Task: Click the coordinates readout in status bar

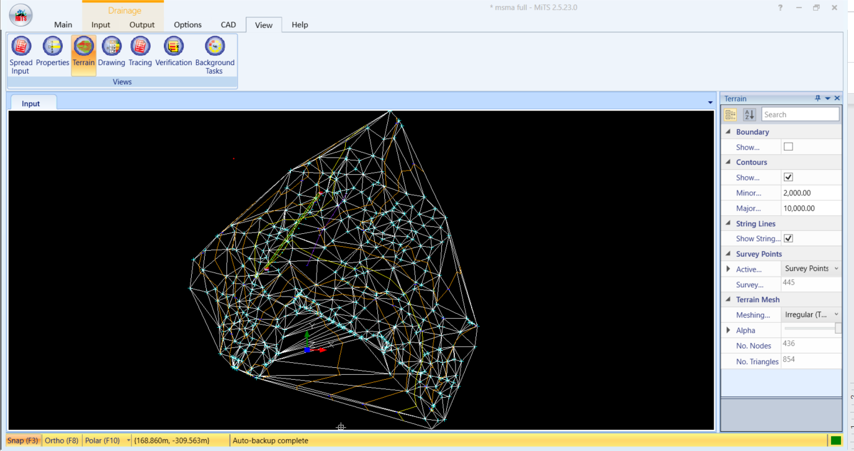Action: tap(172, 440)
